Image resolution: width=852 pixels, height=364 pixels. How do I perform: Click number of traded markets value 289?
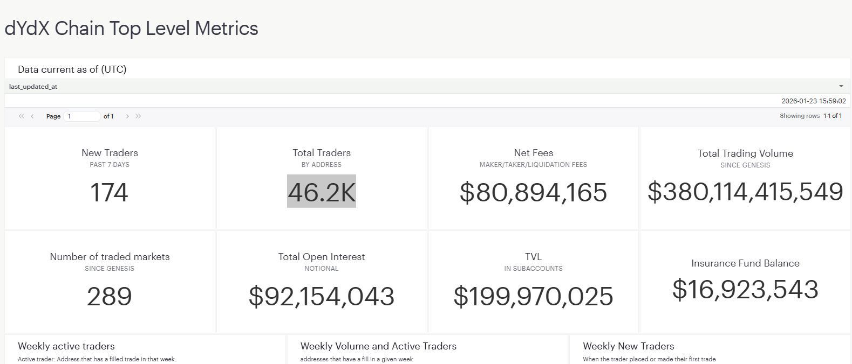(x=110, y=296)
